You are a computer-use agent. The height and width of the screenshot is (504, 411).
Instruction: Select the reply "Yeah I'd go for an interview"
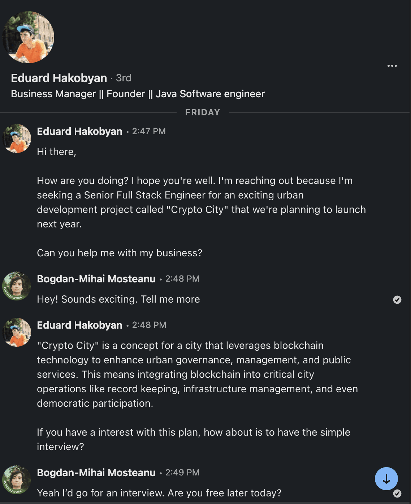coord(159,492)
